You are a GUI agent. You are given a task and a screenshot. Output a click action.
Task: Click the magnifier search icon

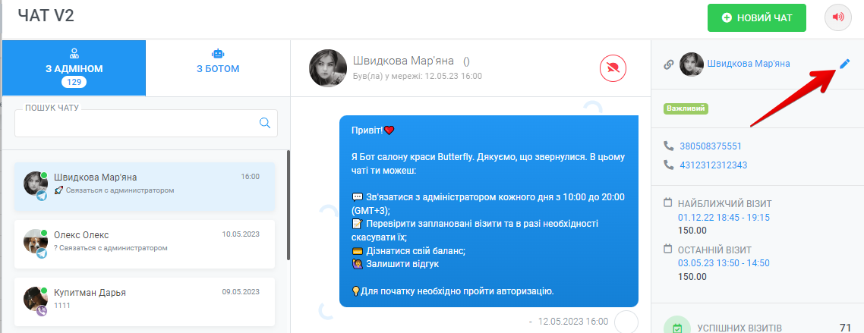tap(265, 123)
